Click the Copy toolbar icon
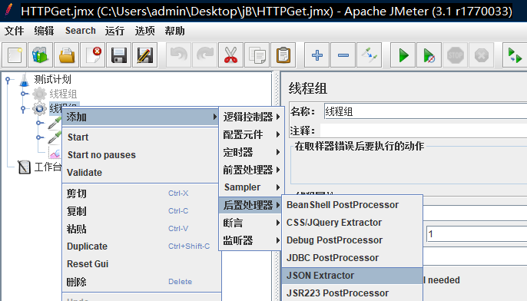The width and height of the screenshot is (527, 301). pos(257,55)
